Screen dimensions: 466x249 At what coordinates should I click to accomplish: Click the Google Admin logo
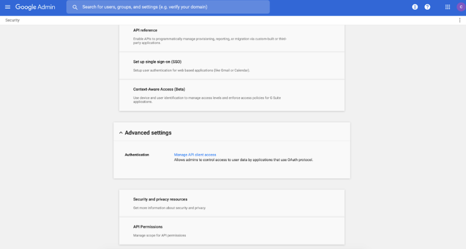point(35,7)
